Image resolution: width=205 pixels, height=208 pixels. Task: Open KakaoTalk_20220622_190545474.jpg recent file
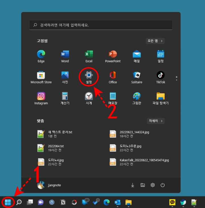(x=139, y=162)
